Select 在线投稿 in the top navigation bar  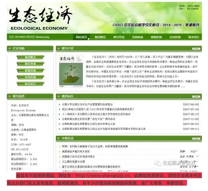(175, 37)
